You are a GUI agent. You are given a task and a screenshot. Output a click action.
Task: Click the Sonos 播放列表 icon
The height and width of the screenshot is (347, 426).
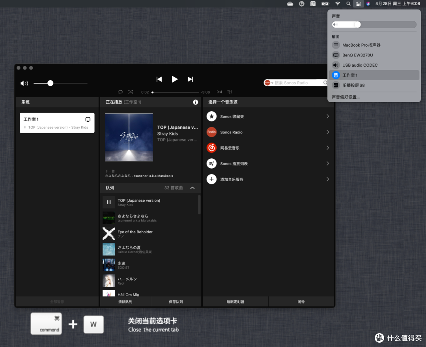pyautogui.click(x=211, y=163)
